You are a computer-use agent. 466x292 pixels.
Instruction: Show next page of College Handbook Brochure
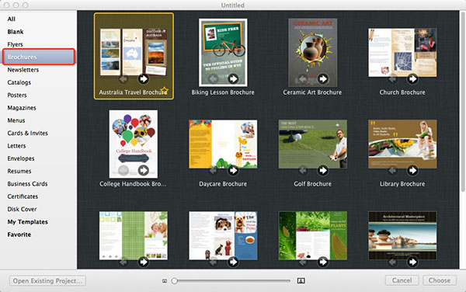tap(144, 171)
